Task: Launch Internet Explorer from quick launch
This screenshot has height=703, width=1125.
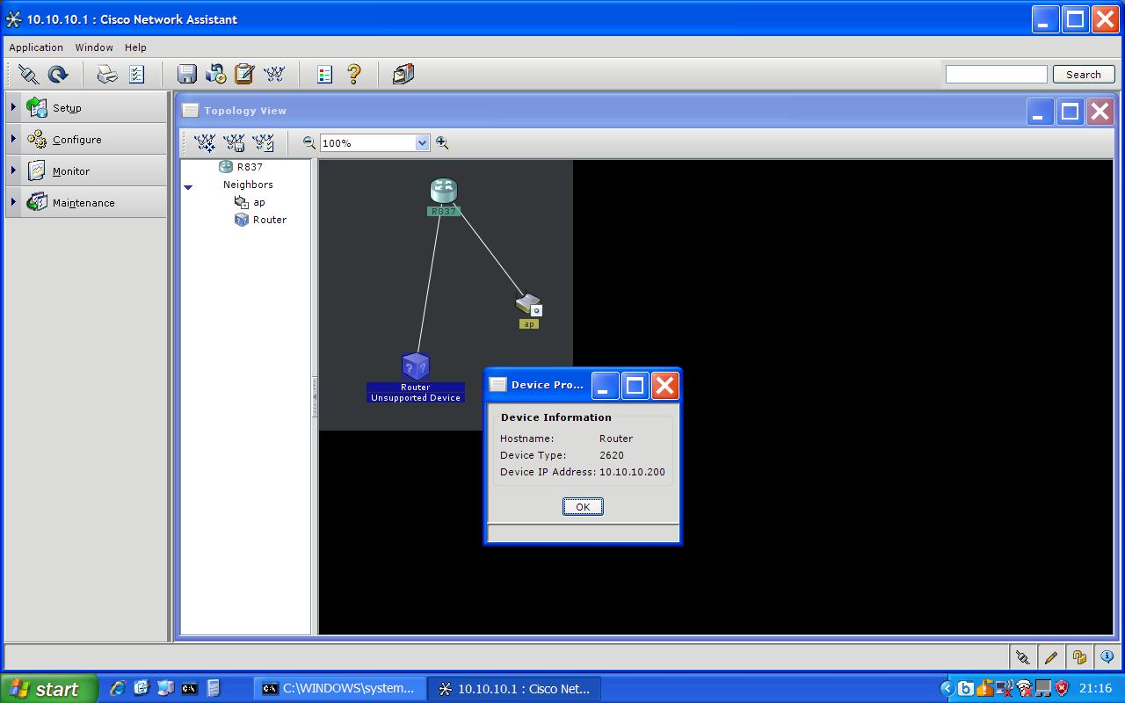Action: [118, 689]
